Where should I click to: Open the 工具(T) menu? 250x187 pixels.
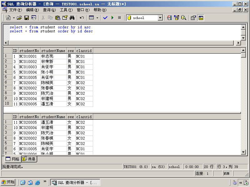(x=66, y=10)
